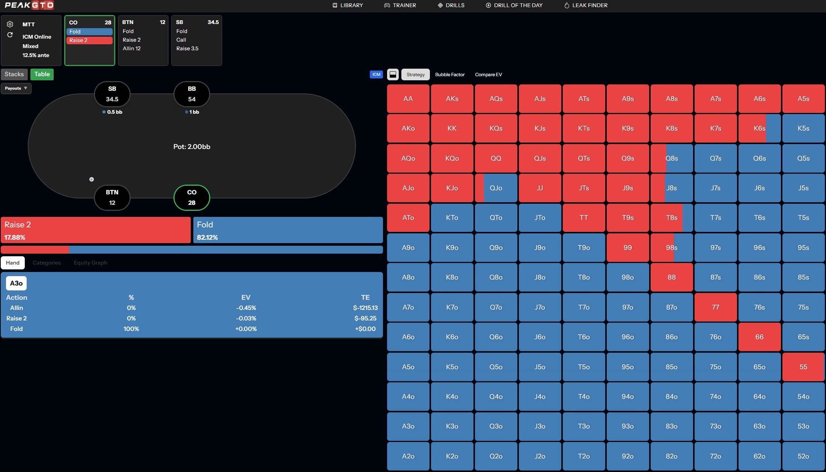Open the MTT settings gear icon
Viewport: 826px width, 472px height.
coord(10,24)
